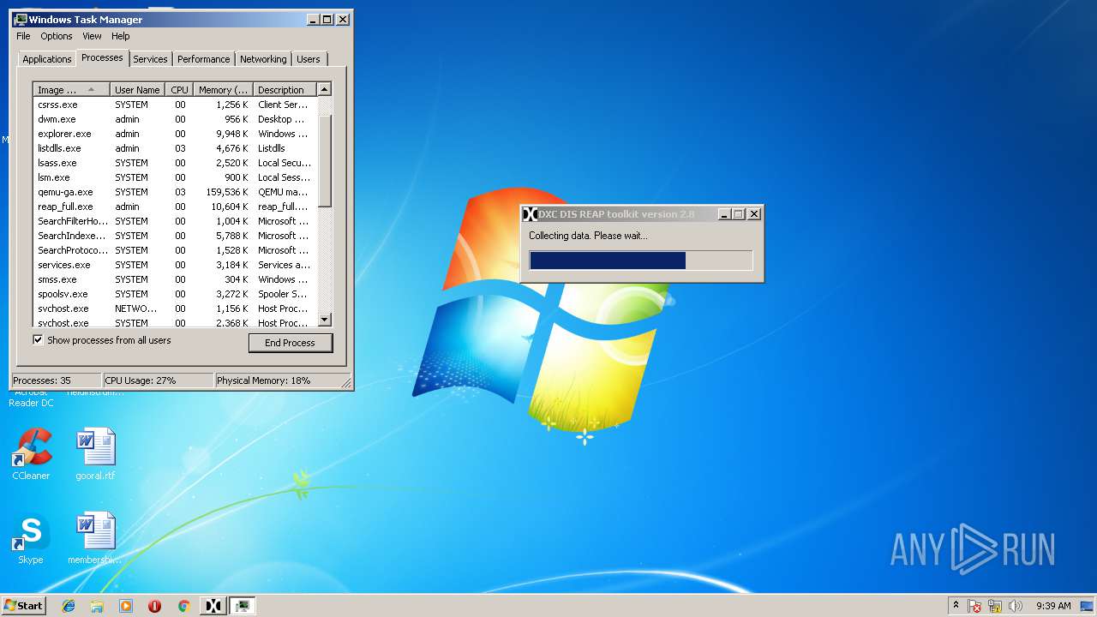Select the membership document on the desktop
1097x617 pixels.
[x=95, y=539]
